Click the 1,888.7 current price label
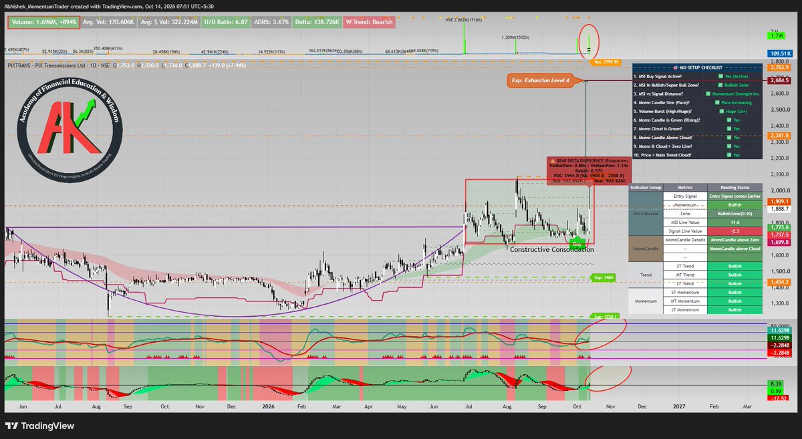Viewport: 802px width, 439px height. 779,209
